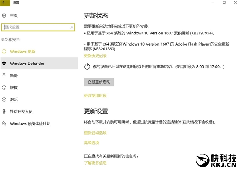Click the 更新设置 heading
Image resolution: width=240 pixels, height=171 pixels.
tap(96, 111)
